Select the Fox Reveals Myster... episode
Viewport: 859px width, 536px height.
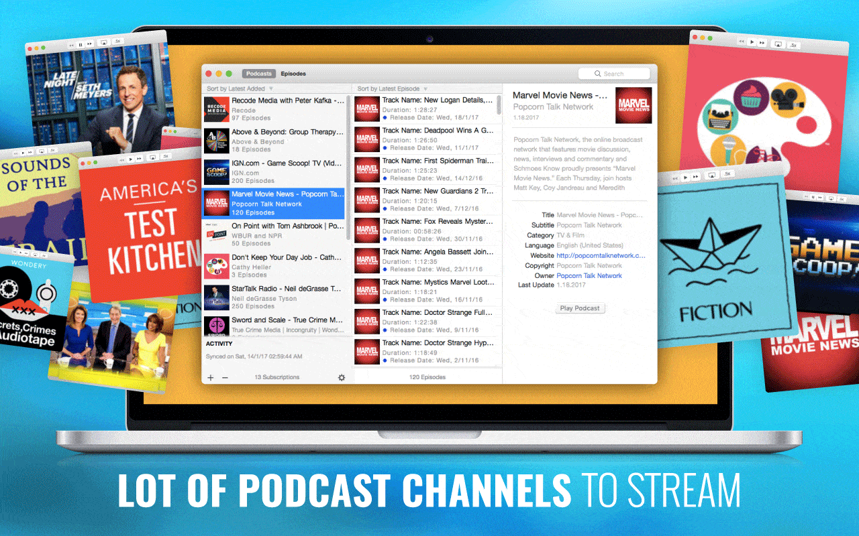click(426, 230)
